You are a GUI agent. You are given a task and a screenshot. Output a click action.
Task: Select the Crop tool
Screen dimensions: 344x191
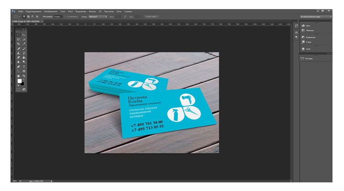(19, 44)
